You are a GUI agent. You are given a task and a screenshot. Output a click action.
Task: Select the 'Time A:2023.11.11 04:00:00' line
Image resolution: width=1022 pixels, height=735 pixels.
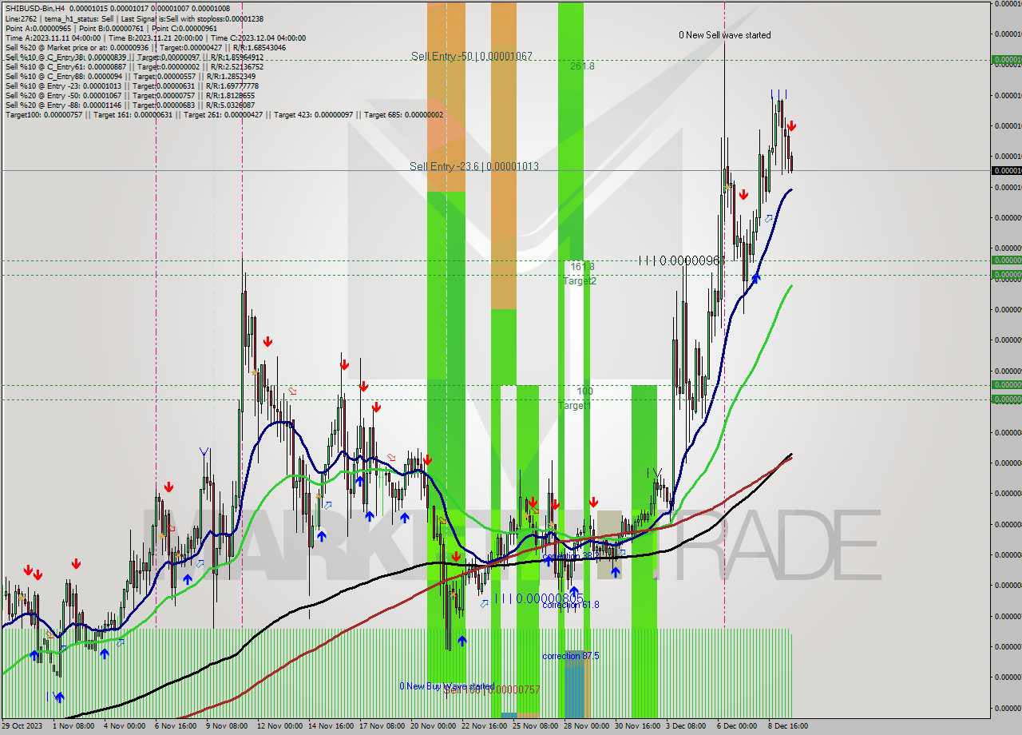click(x=156, y=38)
